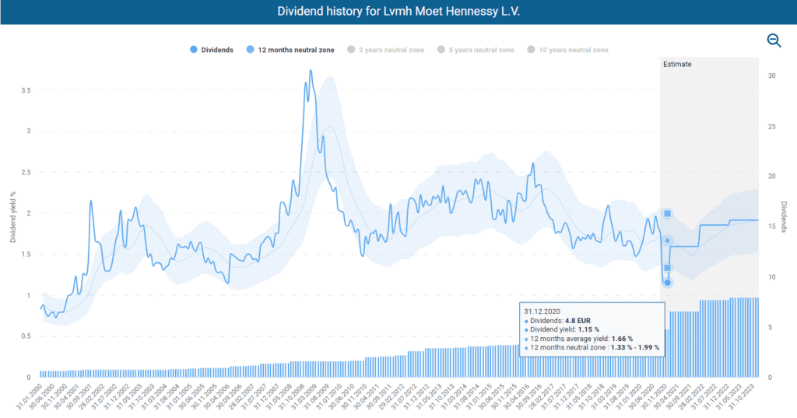Image resolution: width=797 pixels, height=418 pixels.
Task: Click the 20 label on dividends axis
Action: pos(771,176)
